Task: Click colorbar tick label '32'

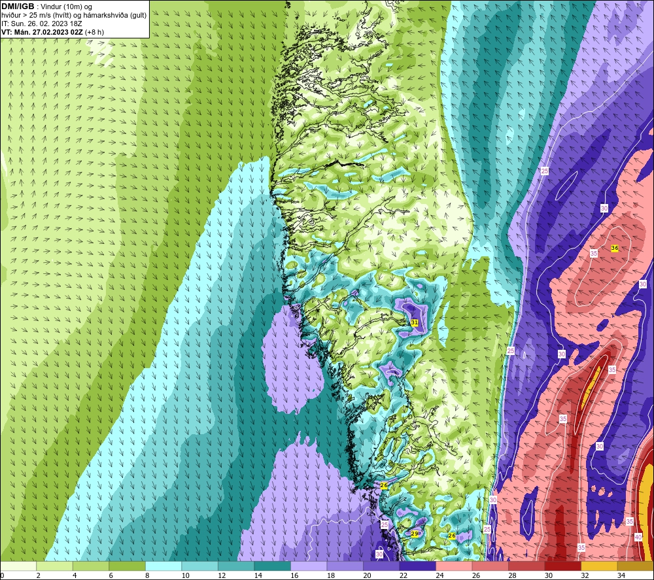Action: click(x=585, y=576)
